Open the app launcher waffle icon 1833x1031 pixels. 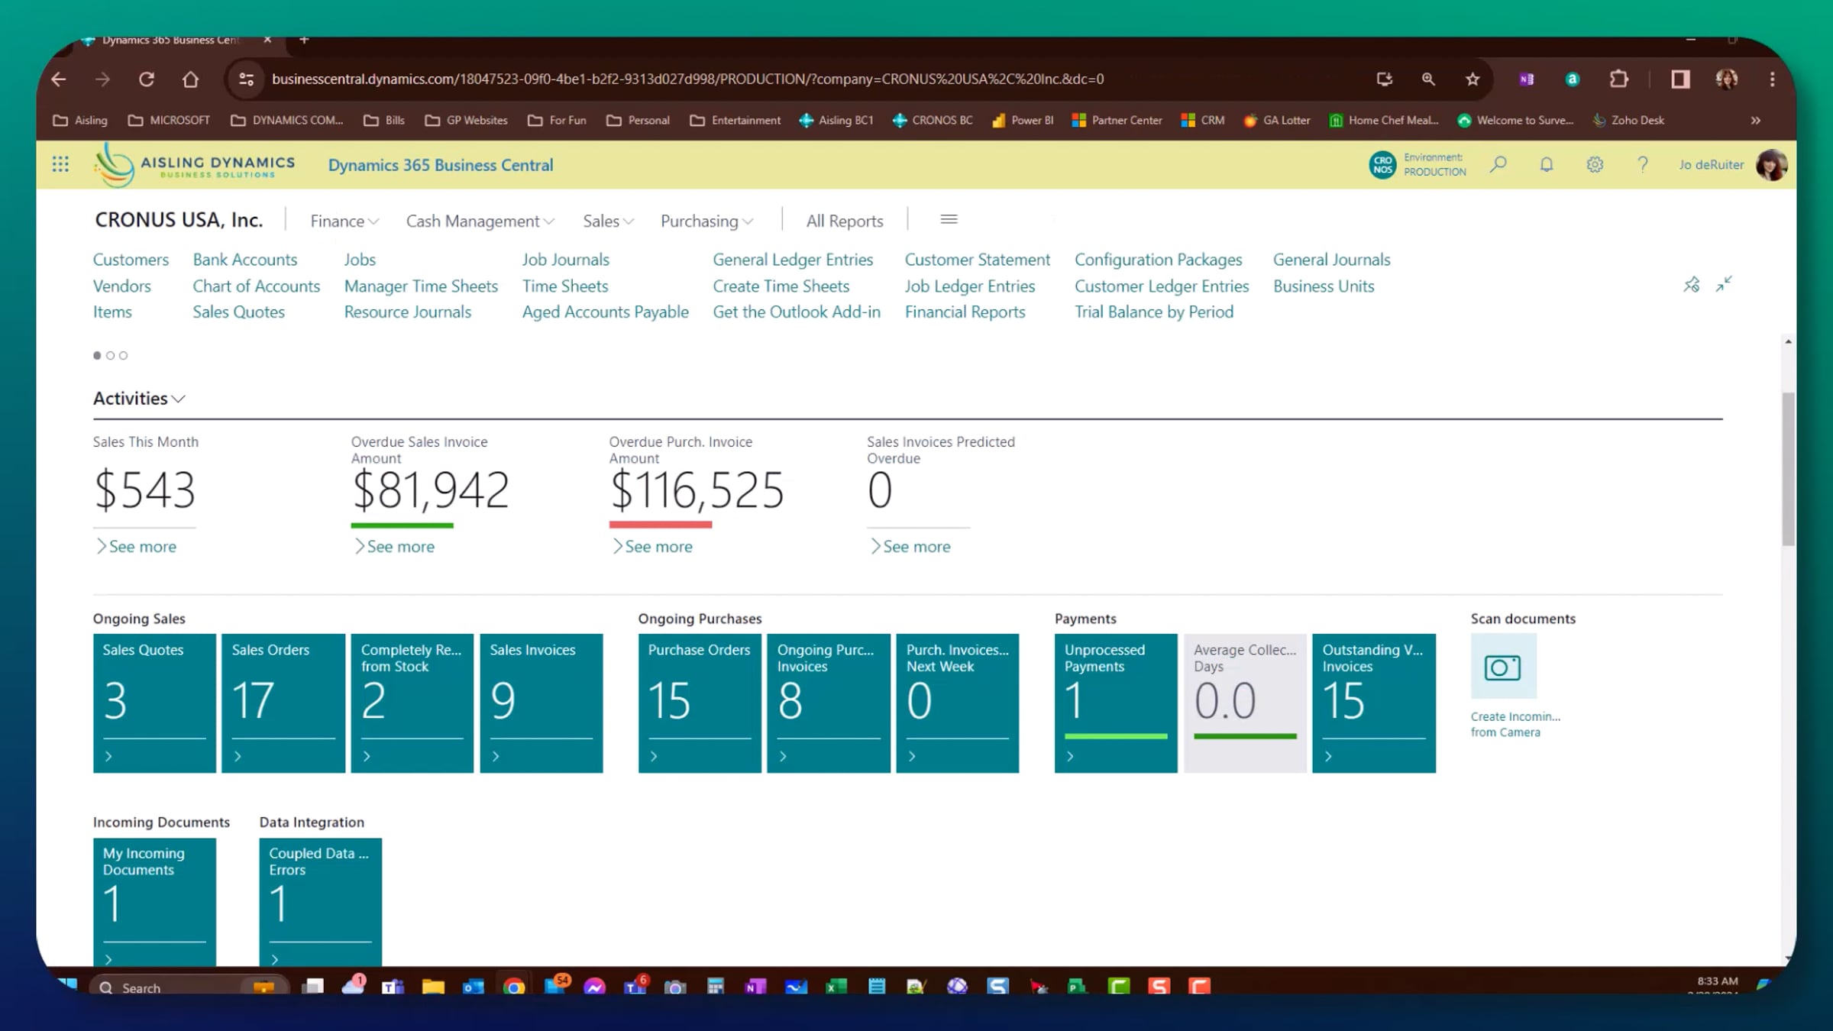tap(60, 164)
